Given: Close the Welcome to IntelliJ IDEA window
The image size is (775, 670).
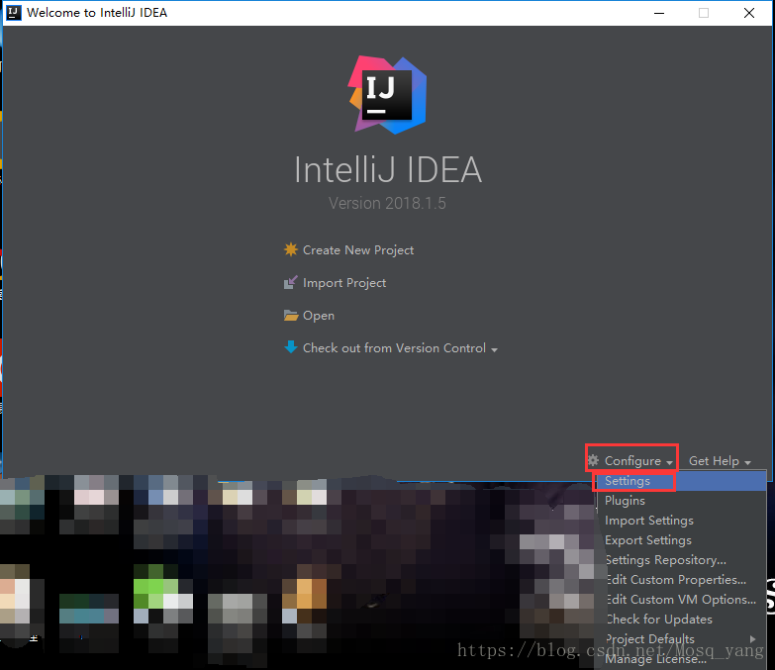Looking at the screenshot, I should (749, 13).
